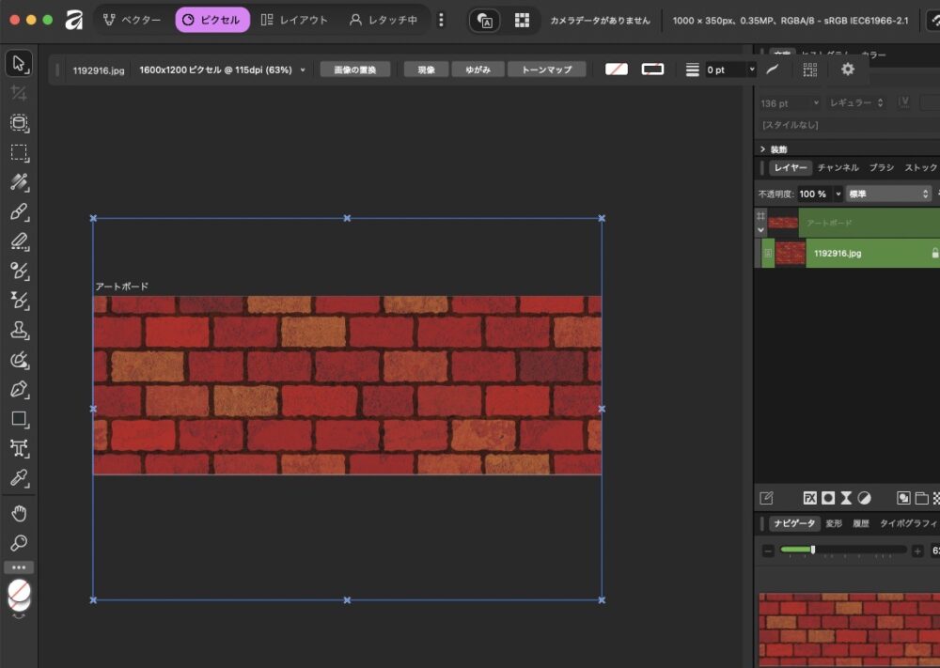Viewport: 940px width, 668px height.
Task: Select the Move tool arrow
Action: [19, 64]
